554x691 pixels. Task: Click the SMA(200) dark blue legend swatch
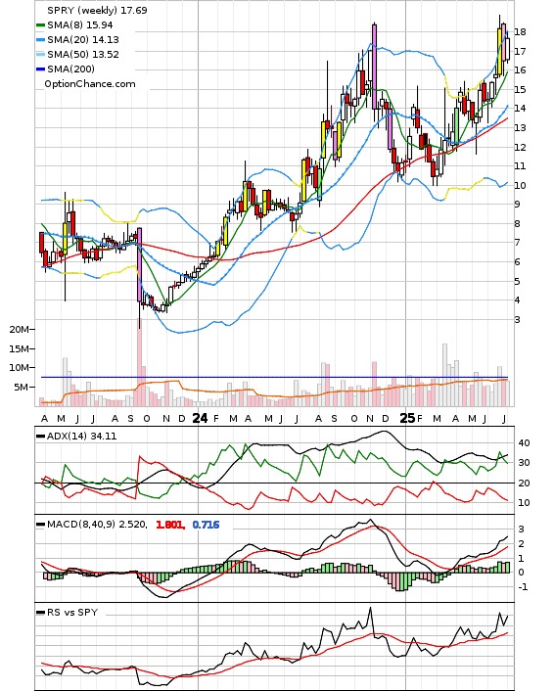40,69
